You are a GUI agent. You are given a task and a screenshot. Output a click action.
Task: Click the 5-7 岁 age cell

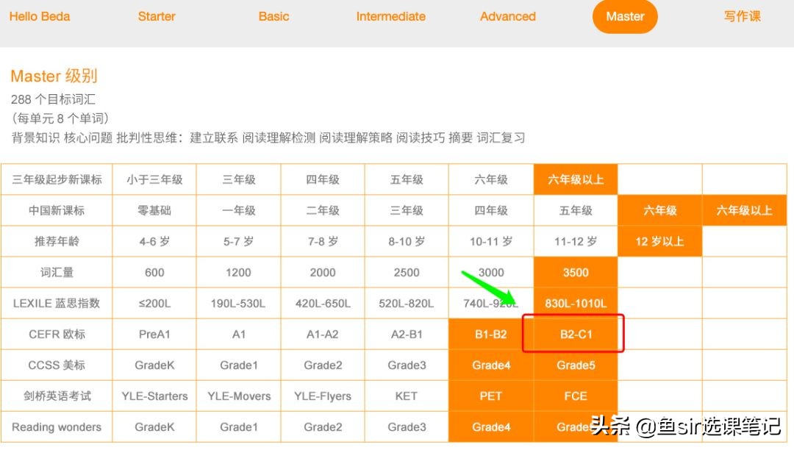coord(238,241)
